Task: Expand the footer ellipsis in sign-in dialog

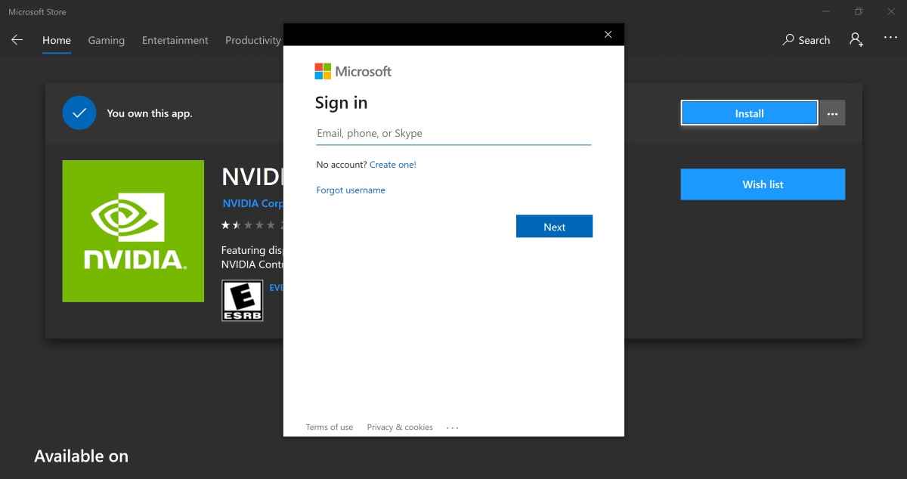Action: (452, 428)
